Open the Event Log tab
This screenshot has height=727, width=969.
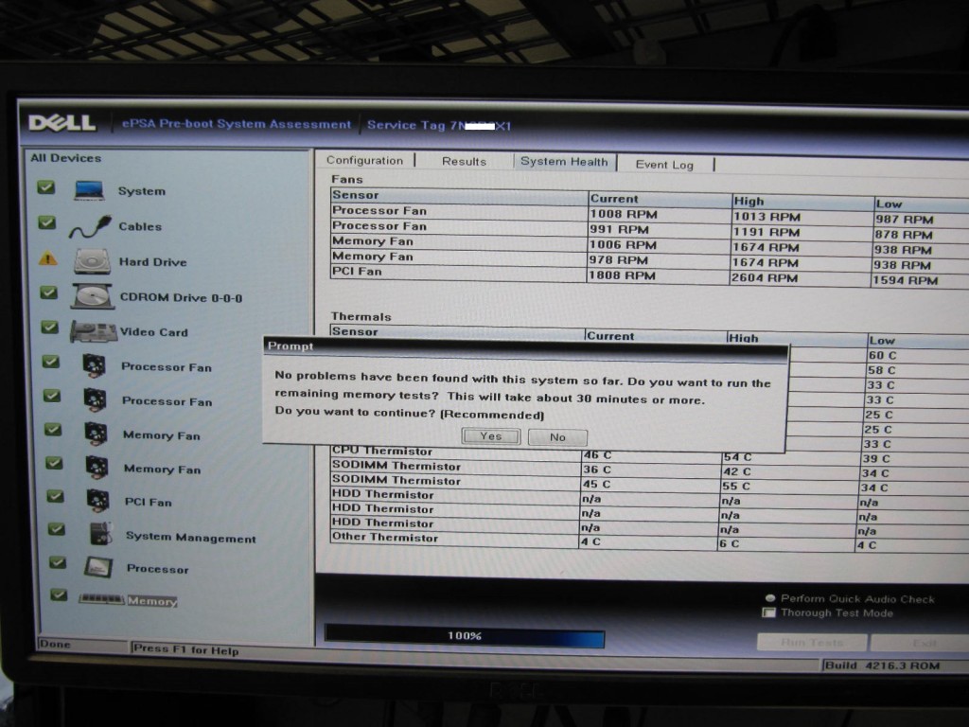[664, 165]
